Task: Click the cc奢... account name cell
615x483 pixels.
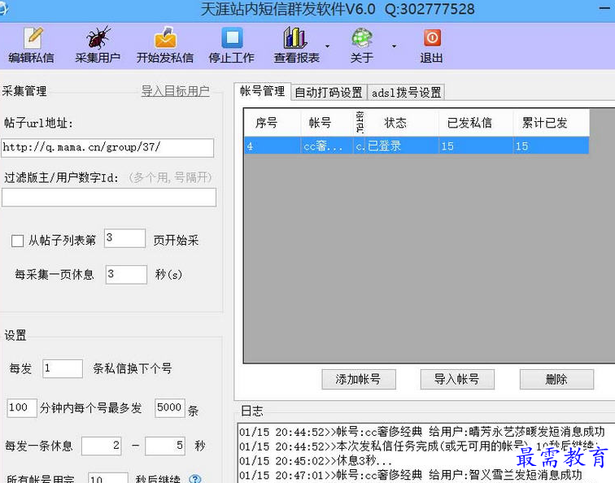Action: [x=327, y=146]
